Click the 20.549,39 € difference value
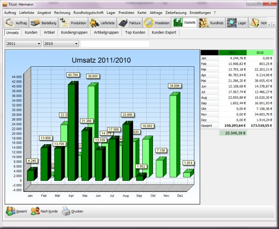 233,133
